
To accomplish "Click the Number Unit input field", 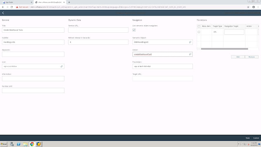I will tap(33, 91).
